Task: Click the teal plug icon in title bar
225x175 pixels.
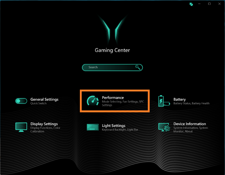Action: tap(191, 4)
